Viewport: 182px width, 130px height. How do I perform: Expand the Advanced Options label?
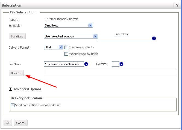(x=27, y=89)
